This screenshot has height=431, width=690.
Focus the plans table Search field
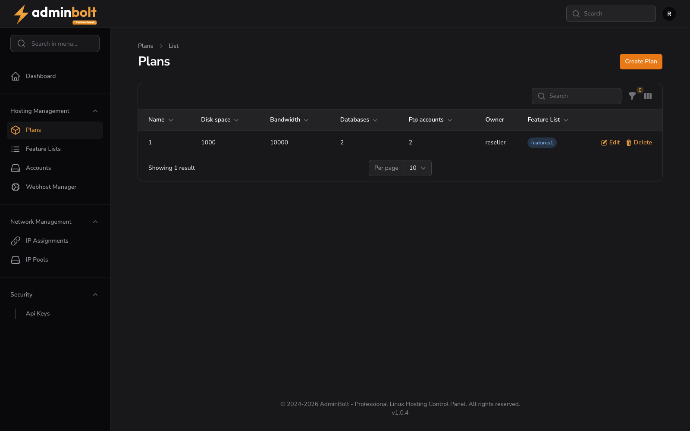click(577, 96)
